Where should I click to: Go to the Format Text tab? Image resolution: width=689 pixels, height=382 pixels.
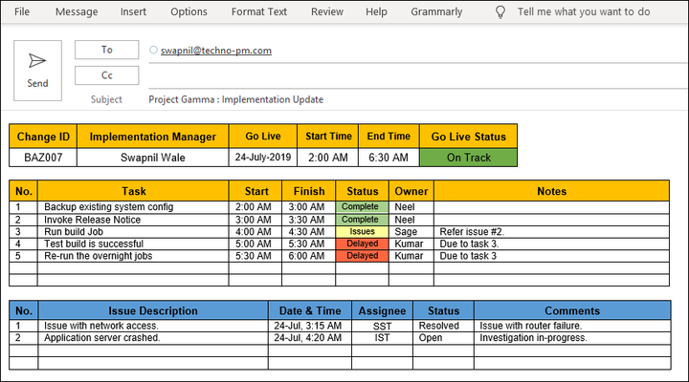click(258, 12)
